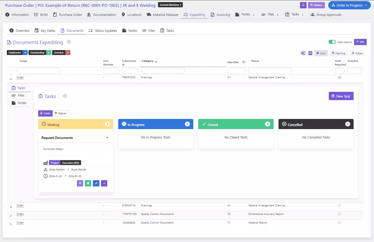Toggle the Hide Inactive switch
Viewport: 374px width, 242px height.
332,42
